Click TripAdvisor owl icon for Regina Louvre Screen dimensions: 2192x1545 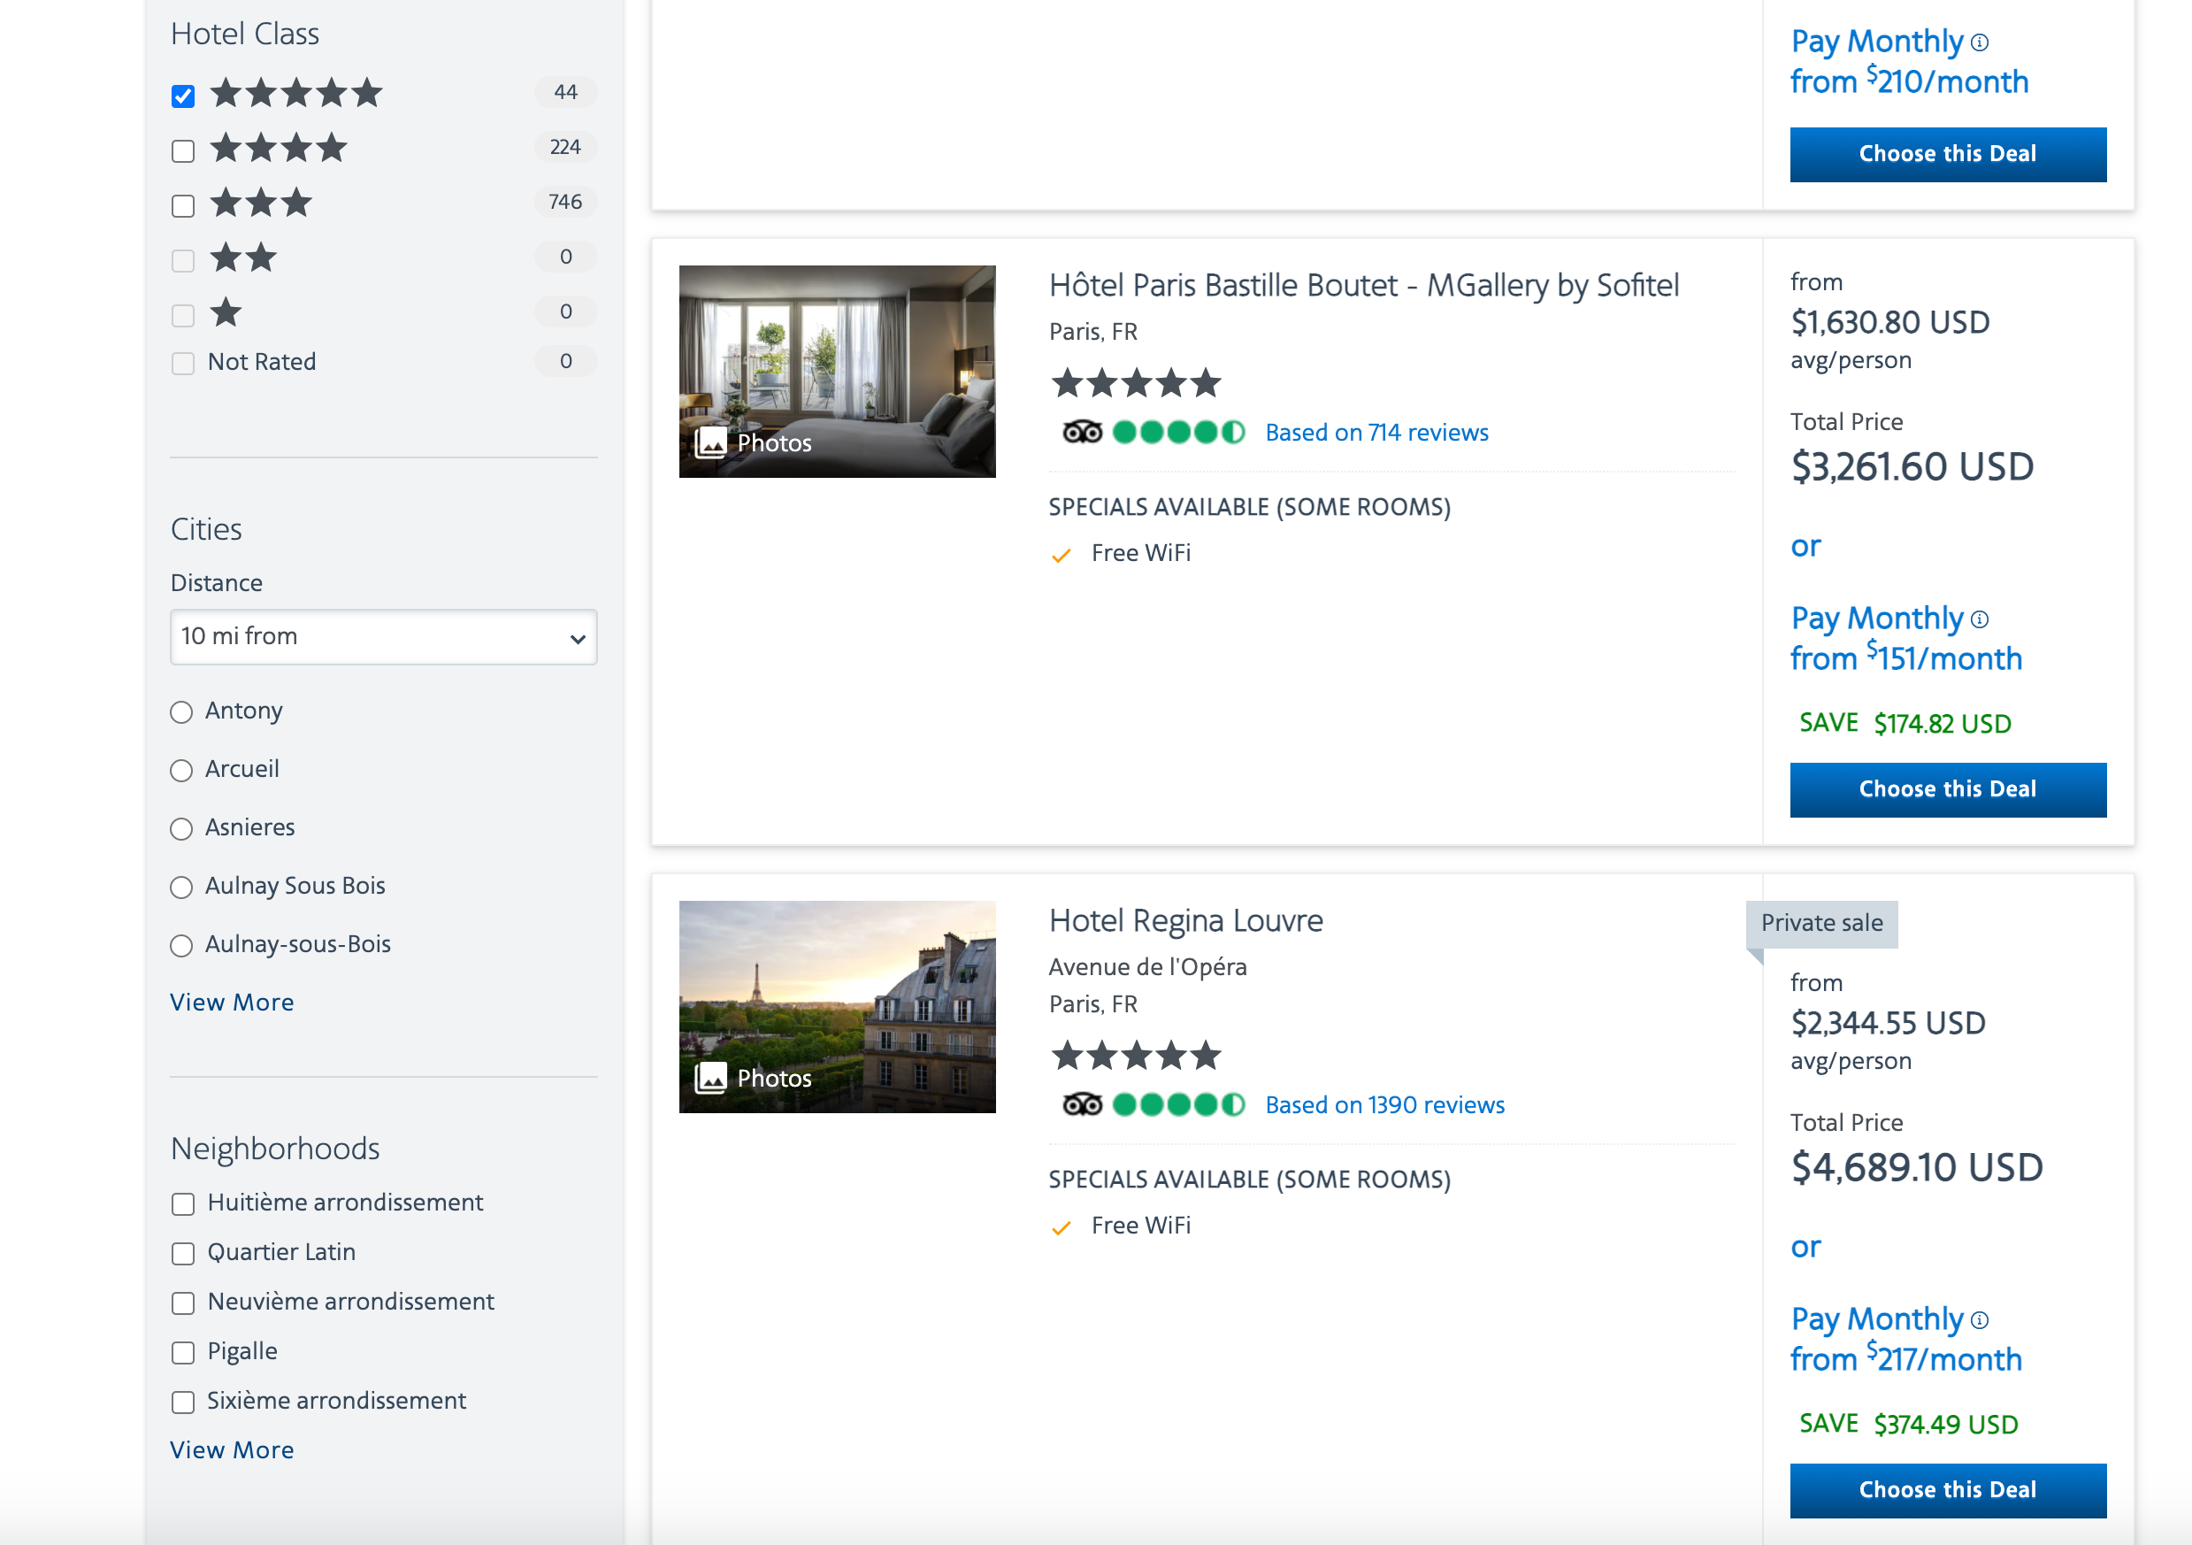click(1082, 1105)
